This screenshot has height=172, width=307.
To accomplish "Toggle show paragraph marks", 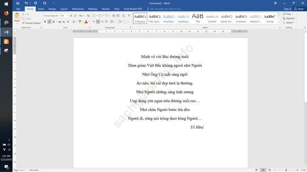I will 129,16.
